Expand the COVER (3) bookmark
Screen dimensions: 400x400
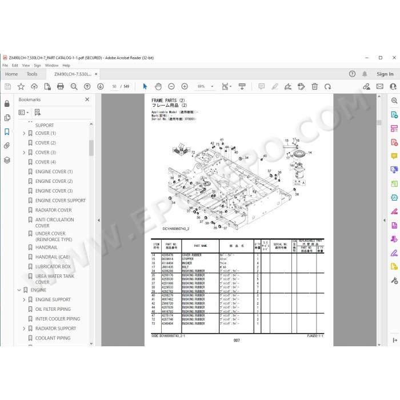[24, 153]
